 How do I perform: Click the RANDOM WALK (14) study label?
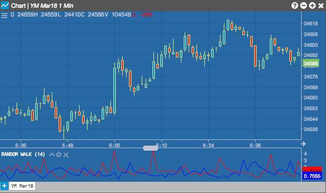pyautogui.click(x=23, y=154)
